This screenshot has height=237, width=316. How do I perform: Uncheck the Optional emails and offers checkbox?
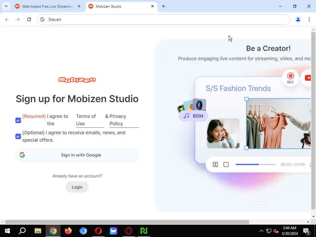[x=18, y=136]
